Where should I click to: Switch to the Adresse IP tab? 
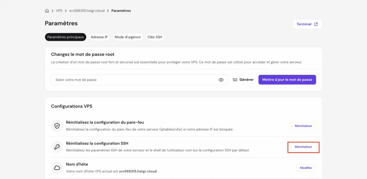pyautogui.click(x=99, y=37)
